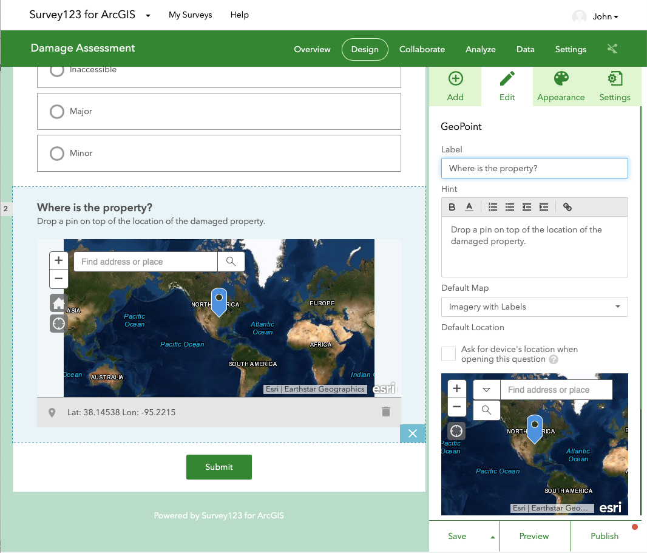This screenshot has width=647, height=553.
Task: Open the Appearance panel tab
Action: click(560, 86)
